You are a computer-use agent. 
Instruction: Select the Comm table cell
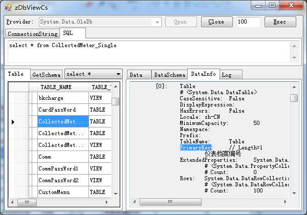(63, 157)
